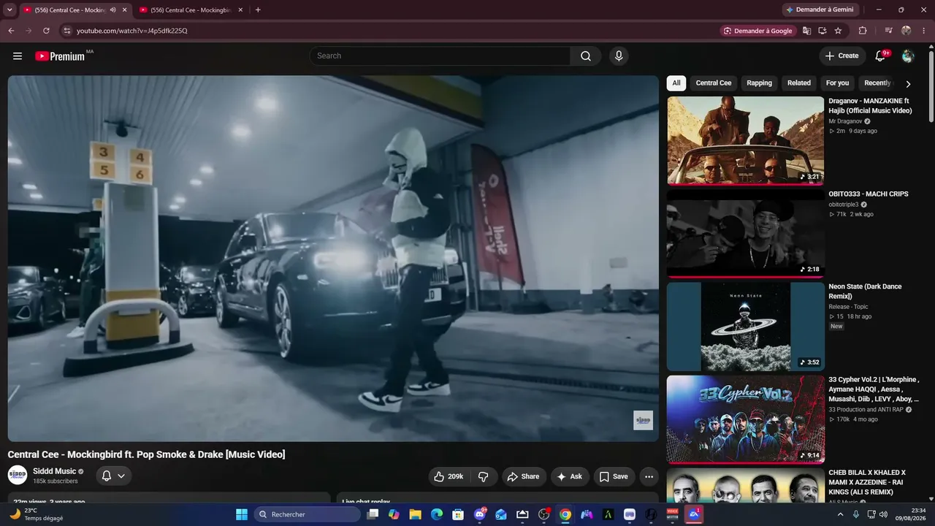This screenshot has width=935, height=526.
Task: Show hidden system tray icons chevron
Action: [x=840, y=514]
